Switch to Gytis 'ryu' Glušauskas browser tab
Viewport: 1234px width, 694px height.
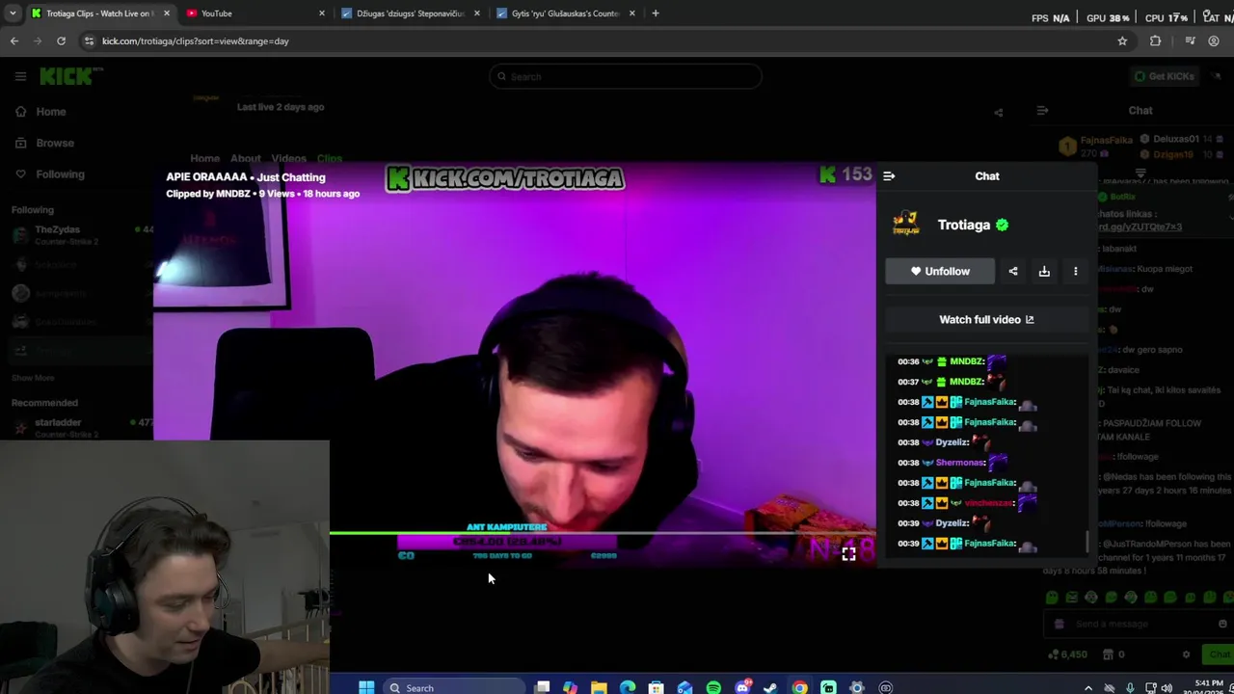[x=566, y=13]
